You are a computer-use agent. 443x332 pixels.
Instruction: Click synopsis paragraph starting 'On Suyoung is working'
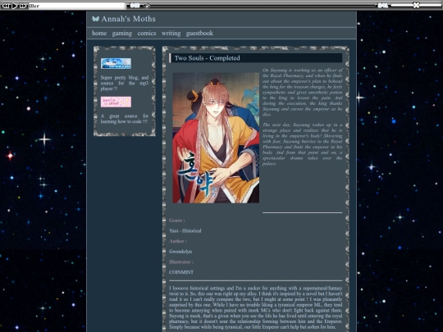pos(302,93)
